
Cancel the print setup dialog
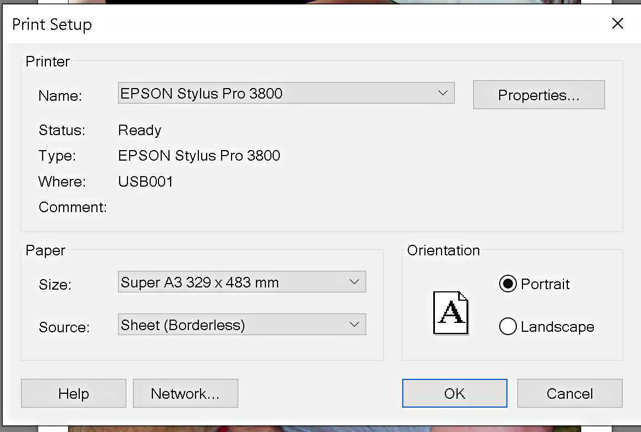click(570, 394)
